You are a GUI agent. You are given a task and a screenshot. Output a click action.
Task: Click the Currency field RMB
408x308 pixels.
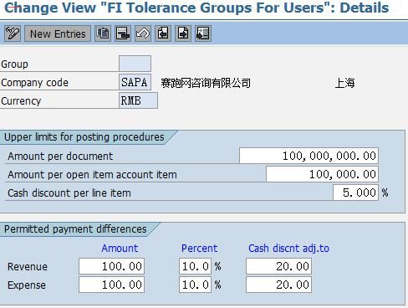coord(138,100)
